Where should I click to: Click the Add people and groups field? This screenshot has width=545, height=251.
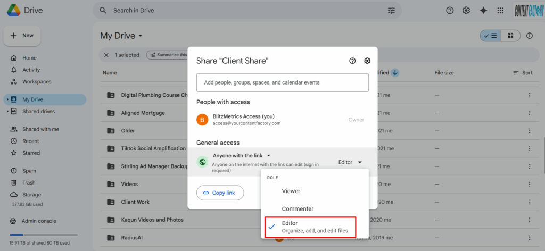282,82
